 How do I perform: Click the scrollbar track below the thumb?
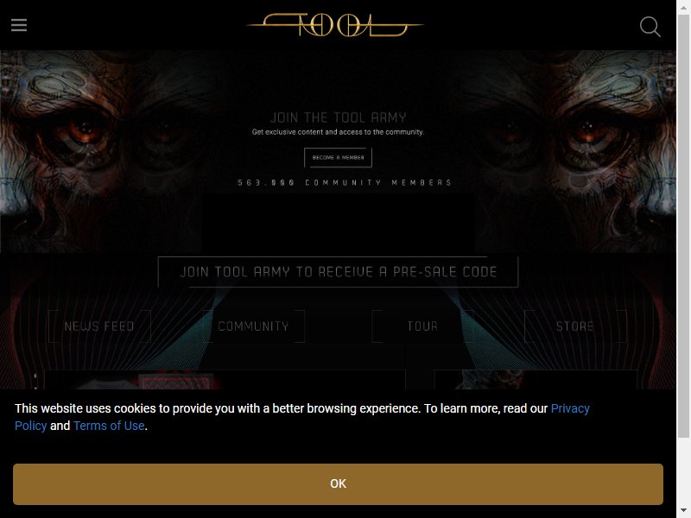coord(683,473)
